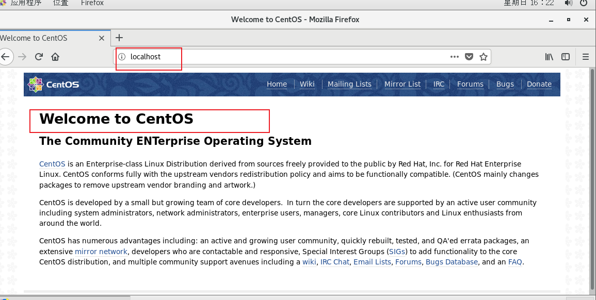Open the Bugs banner link
Viewport: 596px width, 300px height.
click(x=505, y=85)
